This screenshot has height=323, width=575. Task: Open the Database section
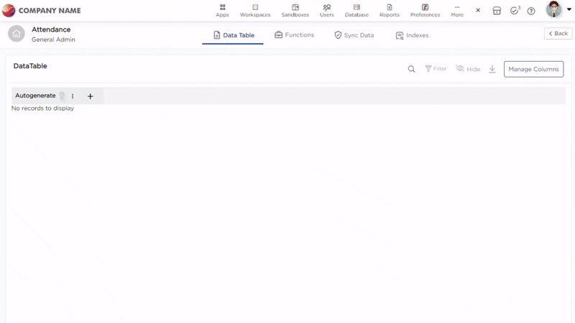pyautogui.click(x=356, y=10)
